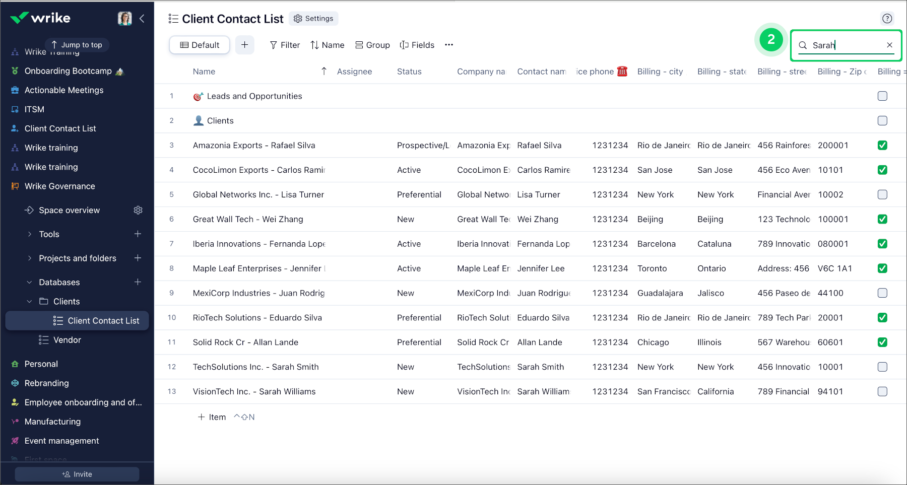Open the Fields column manager
This screenshot has width=907, height=485.
(x=417, y=45)
